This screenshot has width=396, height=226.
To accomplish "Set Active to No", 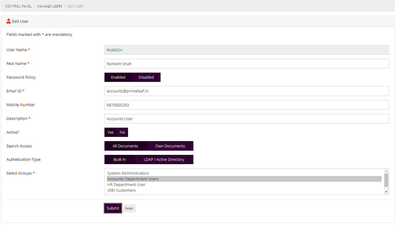I will [x=122, y=132].
